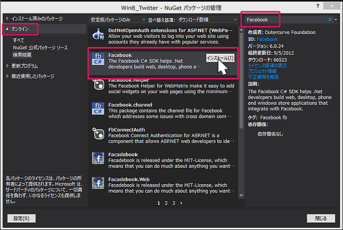Select the Facebook.Helper package description
The image size is (343, 230).
pyautogui.click(x=171, y=89)
